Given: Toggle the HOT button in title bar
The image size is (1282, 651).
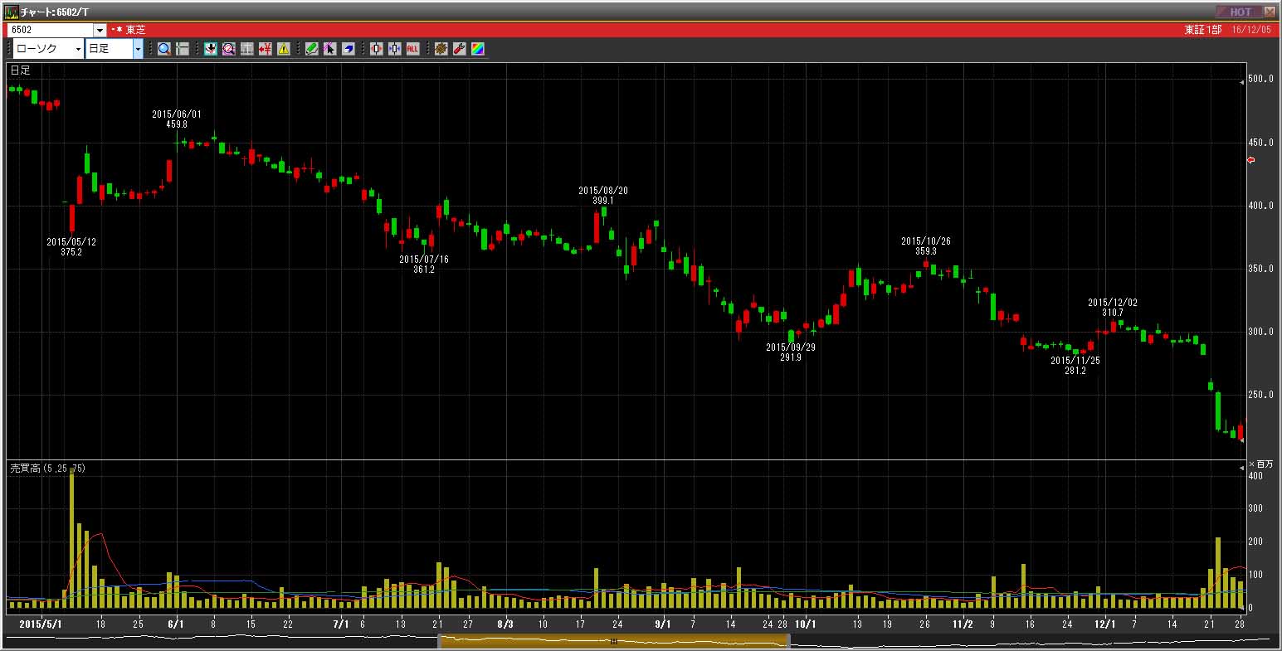Looking at the screenshot, I should [x=1240, y=12].
